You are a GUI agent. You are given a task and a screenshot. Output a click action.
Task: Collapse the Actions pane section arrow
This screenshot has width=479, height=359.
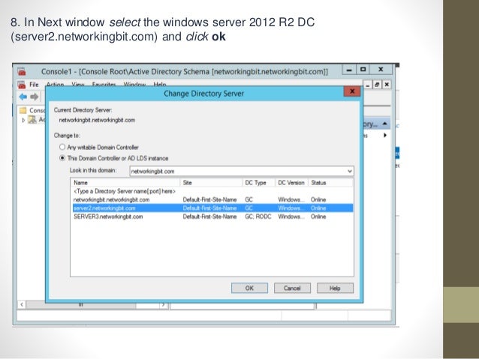click(385, 124)
